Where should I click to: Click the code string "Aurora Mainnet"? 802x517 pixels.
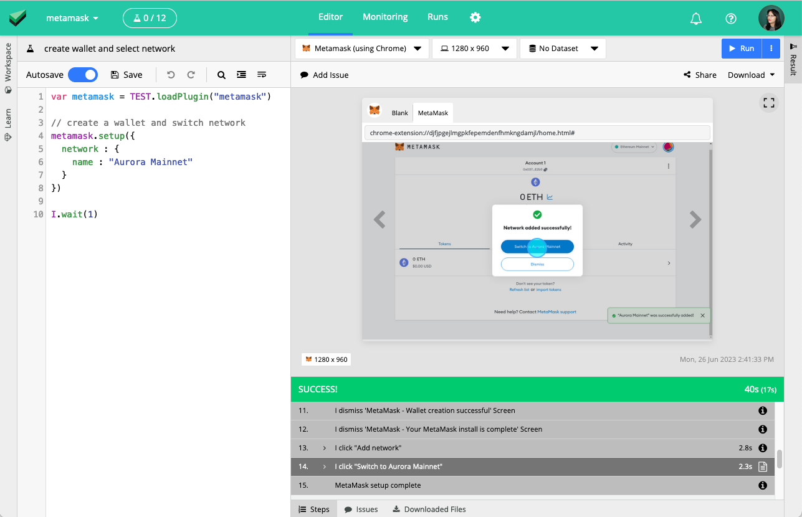[x=151, y=162]
